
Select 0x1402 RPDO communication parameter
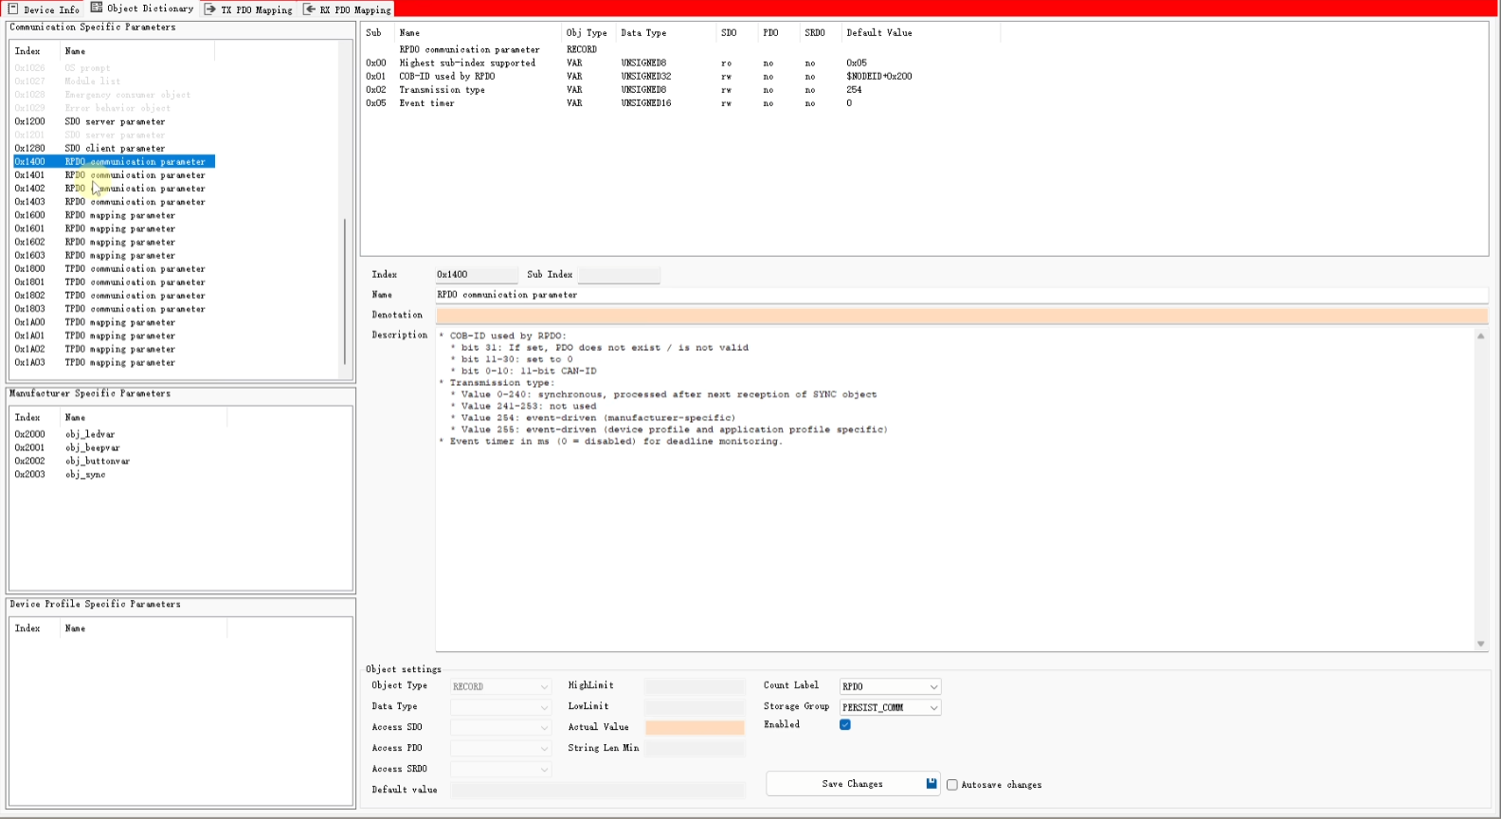[x=114, y=189]
